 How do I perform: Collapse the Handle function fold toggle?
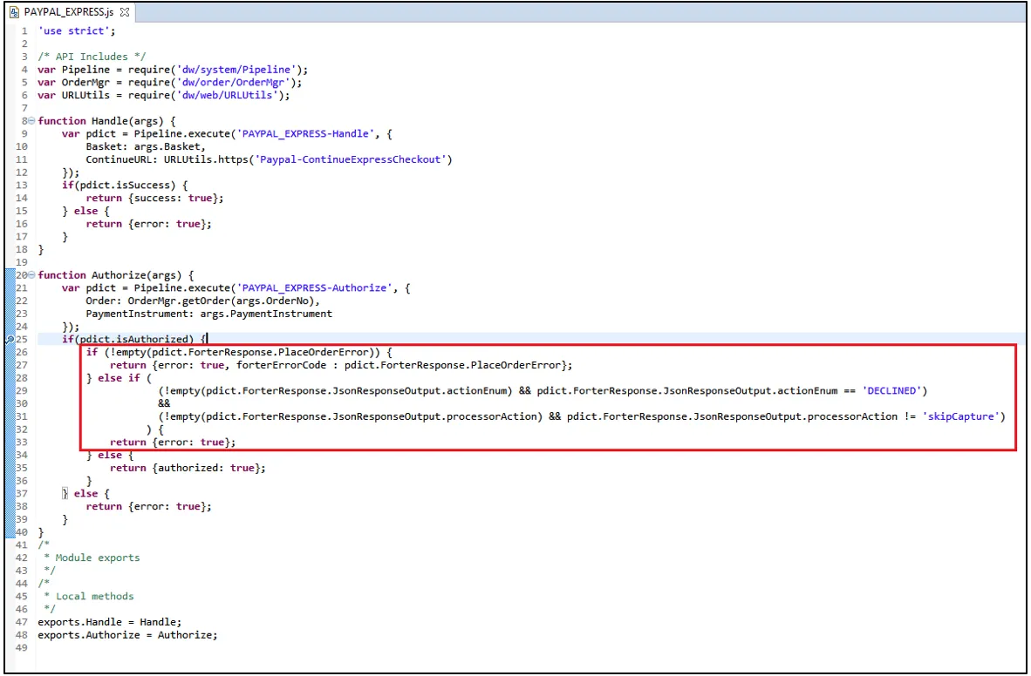(31, 121)
